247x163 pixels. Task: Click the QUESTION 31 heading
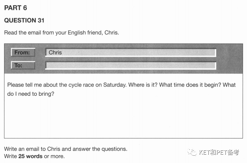[24, 20]
